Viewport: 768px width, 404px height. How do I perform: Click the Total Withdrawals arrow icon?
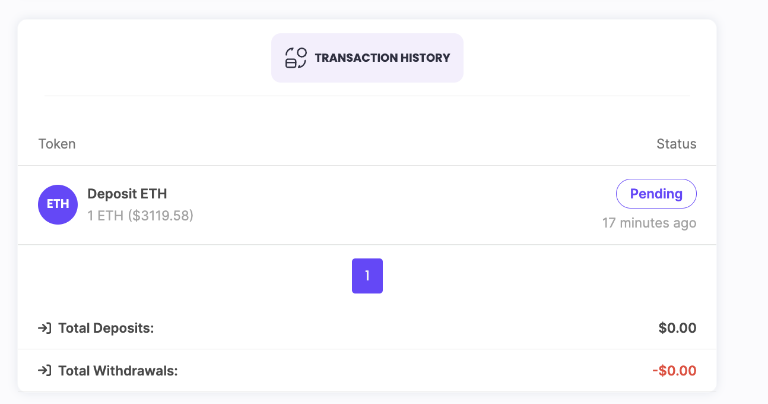click(45, 371)
